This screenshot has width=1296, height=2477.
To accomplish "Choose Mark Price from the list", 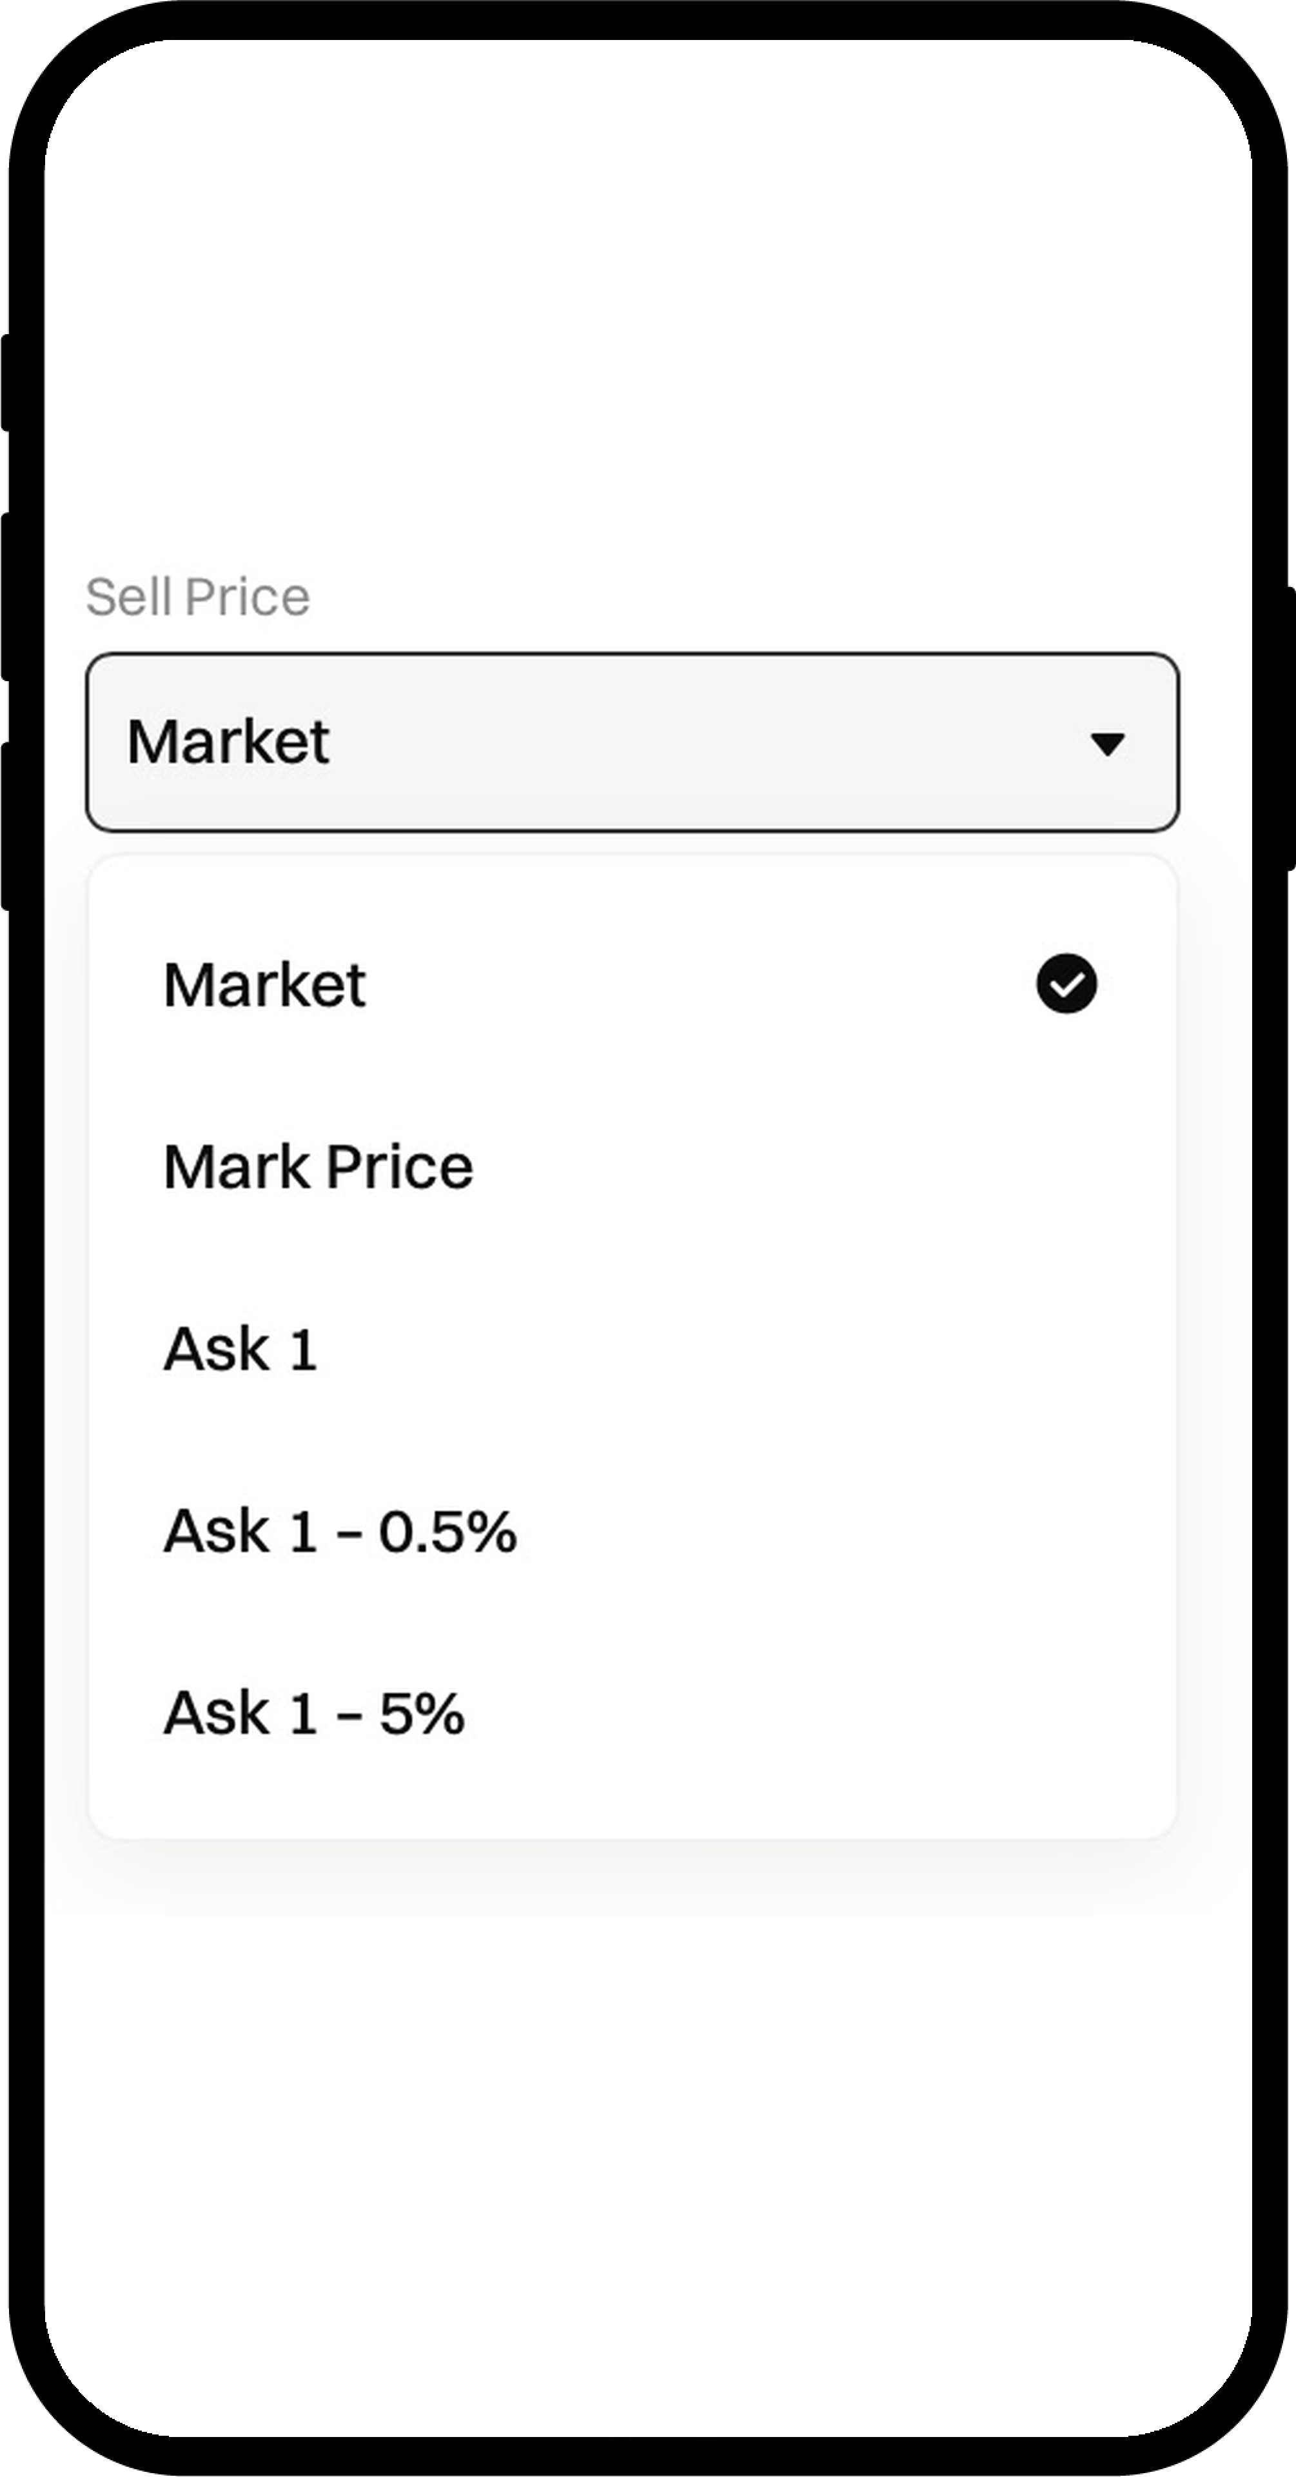I will pos(319,1166).
